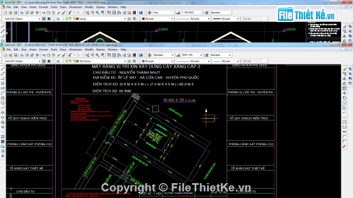
Task: Click Workspace settings icon in Tu bi loan window
Action: point(44,61)
